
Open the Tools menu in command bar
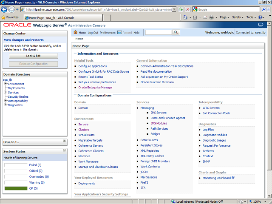pos(251,17)
